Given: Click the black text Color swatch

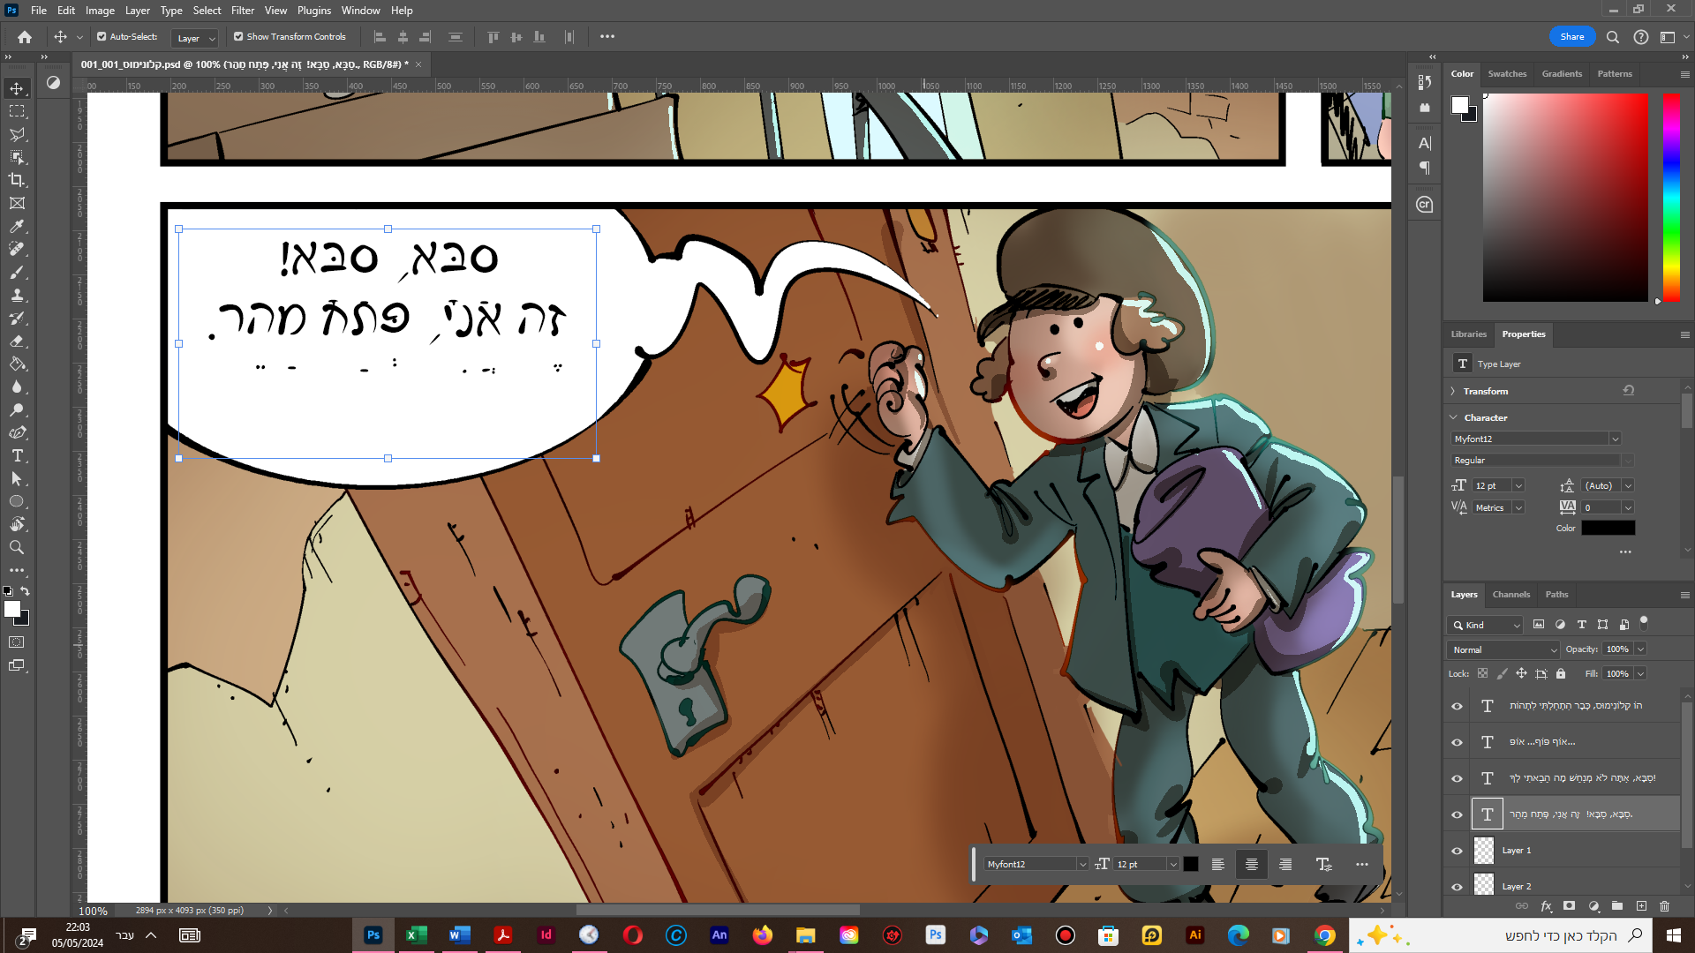Looking at the screenshot, I should (1608, 528).
